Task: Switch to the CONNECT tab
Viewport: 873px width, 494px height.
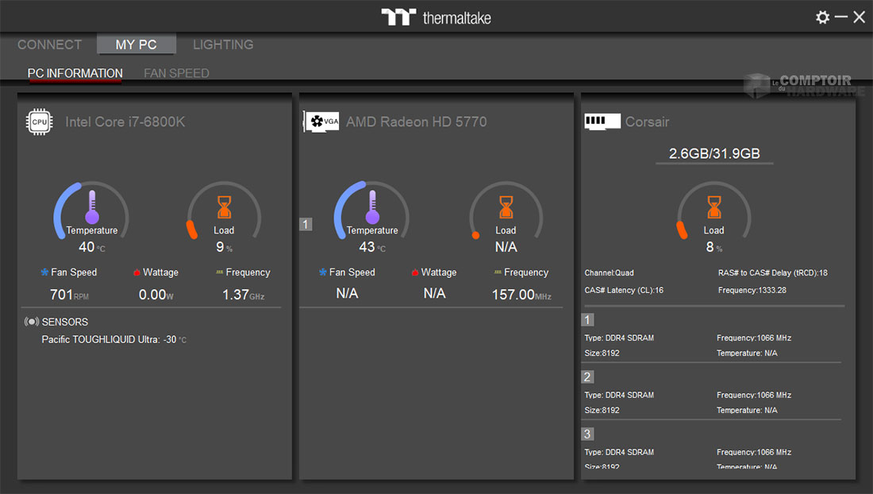Action: pyautogui.click(x=49, y=44)
